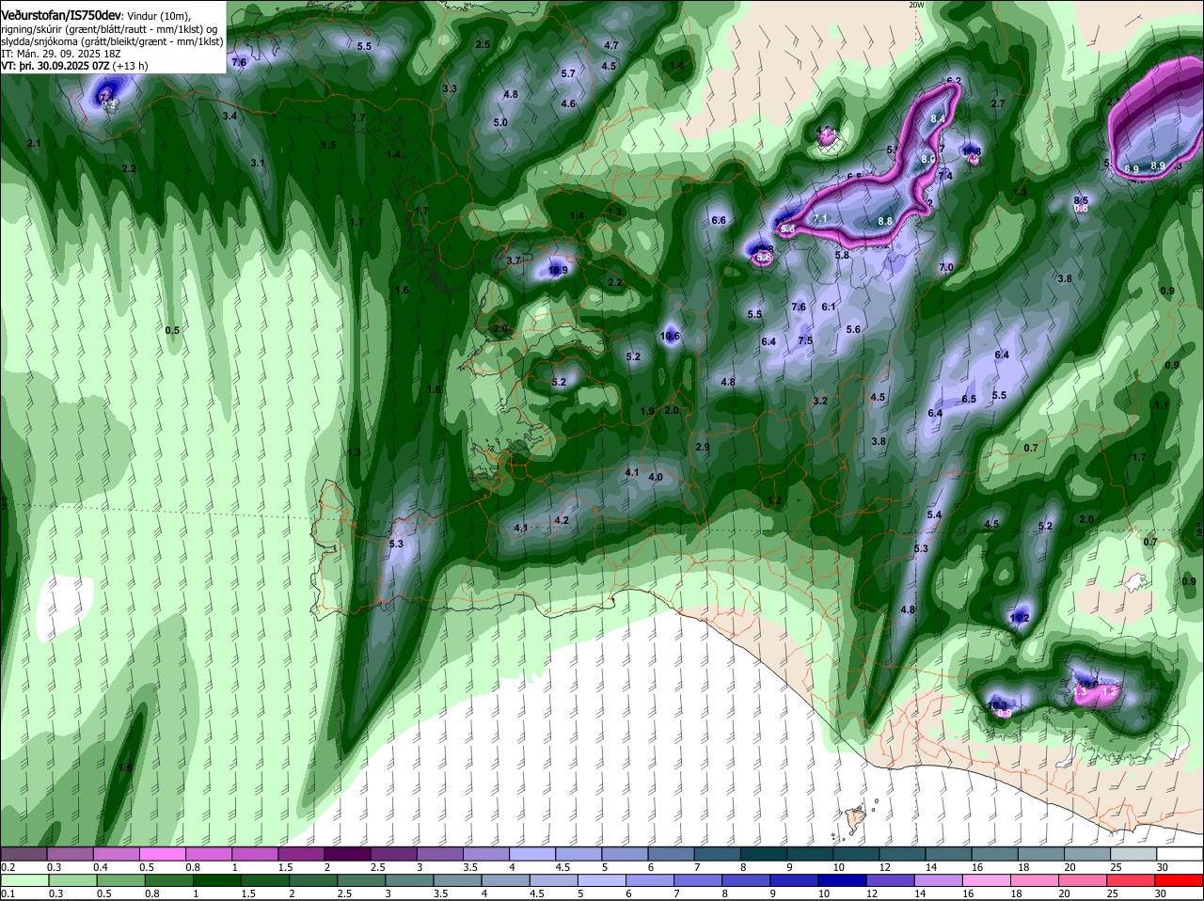Select the map value '2.7'
The width and height of the screenshot is (1204, 901).
pos(999,103)
